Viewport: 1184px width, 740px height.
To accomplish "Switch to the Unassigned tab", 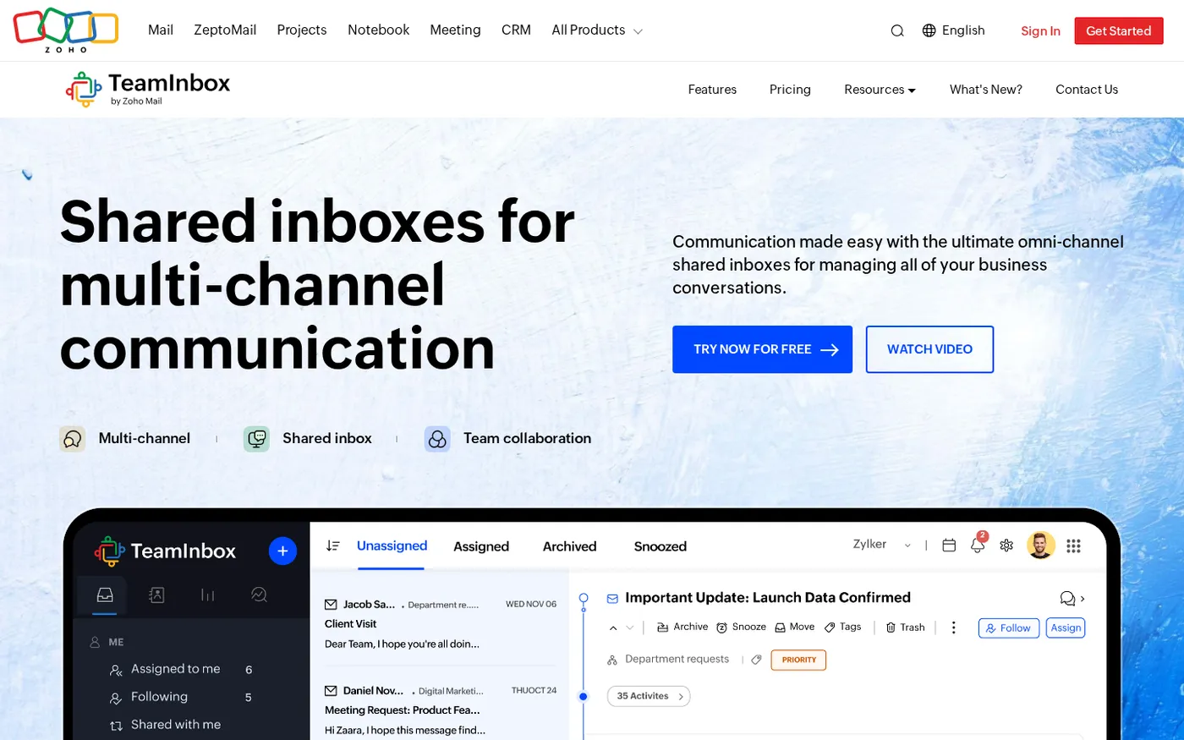I will click(392, 546).
